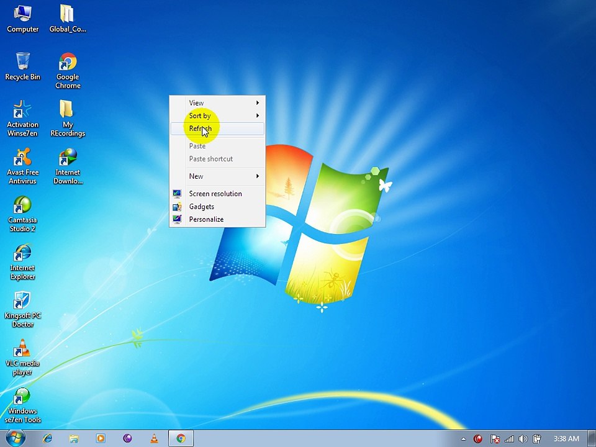The height and width of the screenshot is (447, 596).
Task: Select the Activation Winse7en shortcut
Action: 22,119
